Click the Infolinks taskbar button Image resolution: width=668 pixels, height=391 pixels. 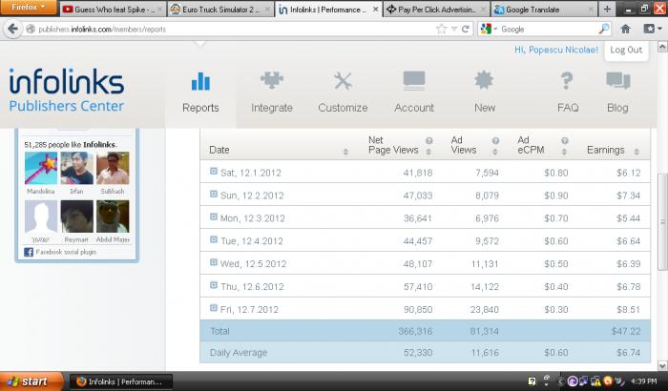click(x=121, y=381)
